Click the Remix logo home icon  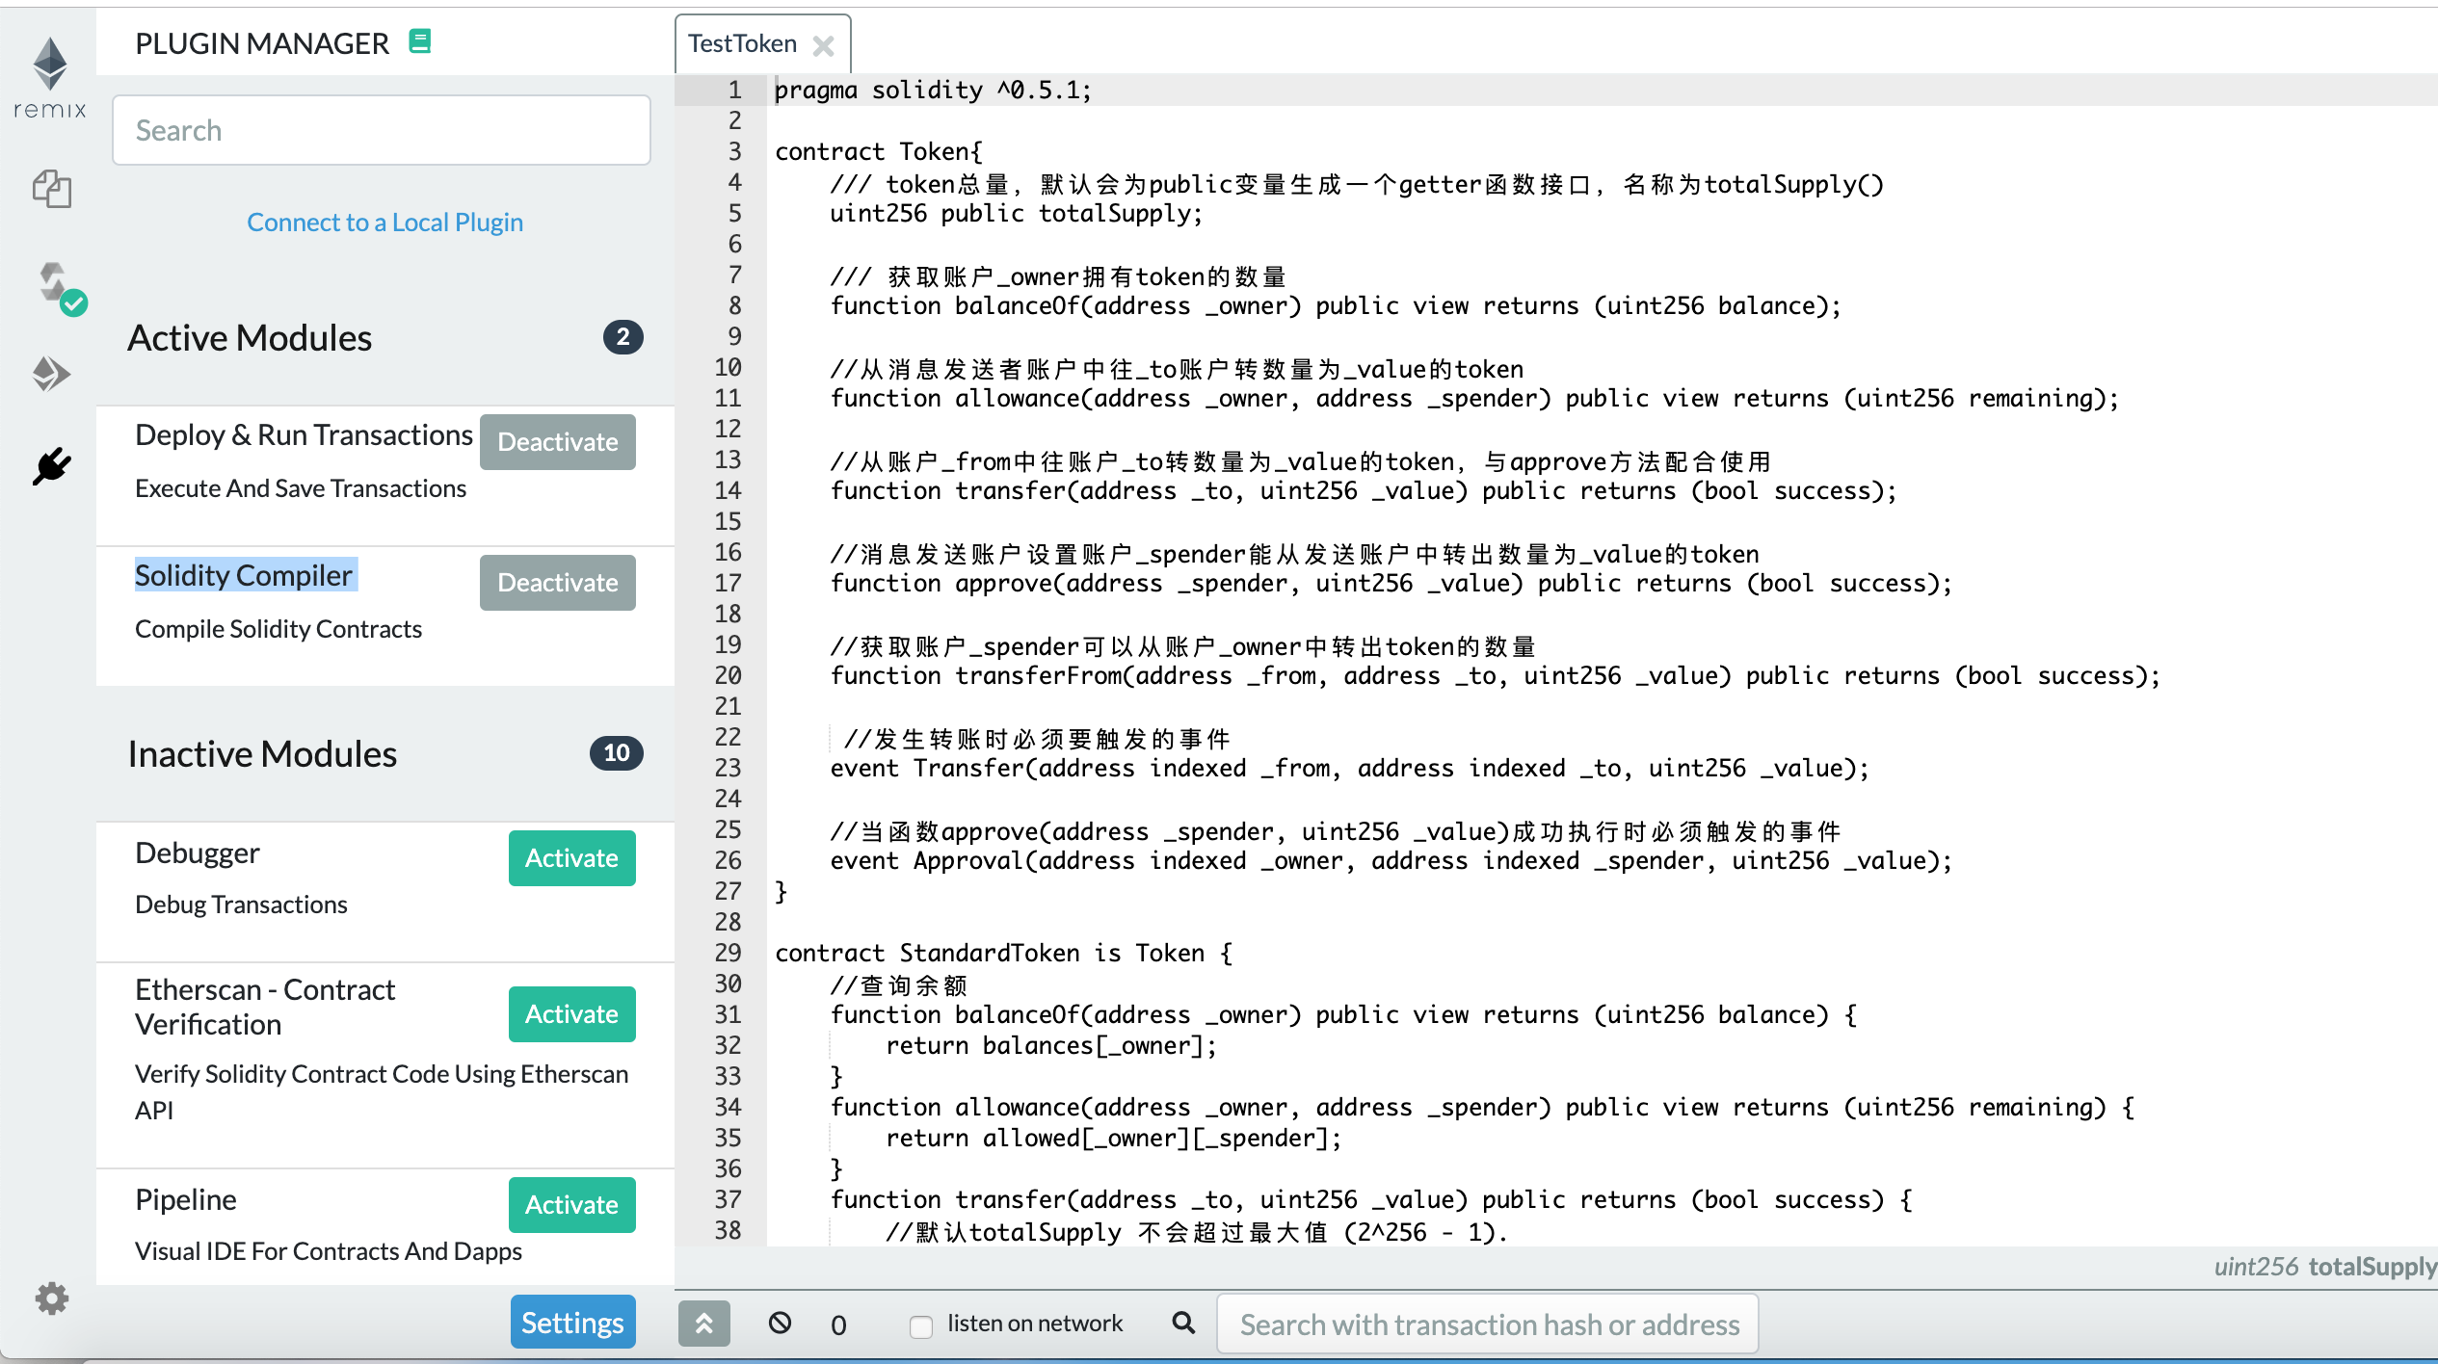50,77
